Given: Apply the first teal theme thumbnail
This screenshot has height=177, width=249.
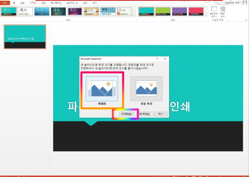Looking at the screenshot, I should pyautogui.click(x=9, y=12).
